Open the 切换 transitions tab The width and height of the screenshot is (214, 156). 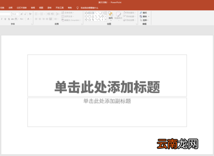pos(2,8)
